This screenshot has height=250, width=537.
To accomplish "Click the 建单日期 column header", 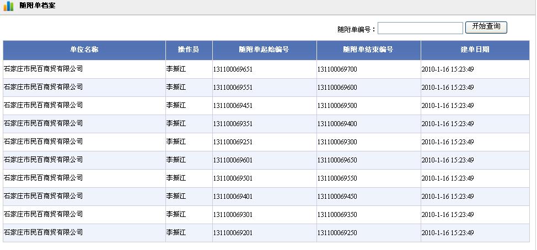I will point(475,50).
